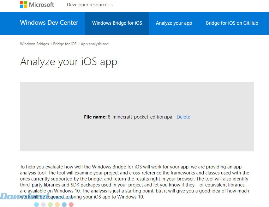Navigate to Windows Bridges breadcrumb

(34, 44)
